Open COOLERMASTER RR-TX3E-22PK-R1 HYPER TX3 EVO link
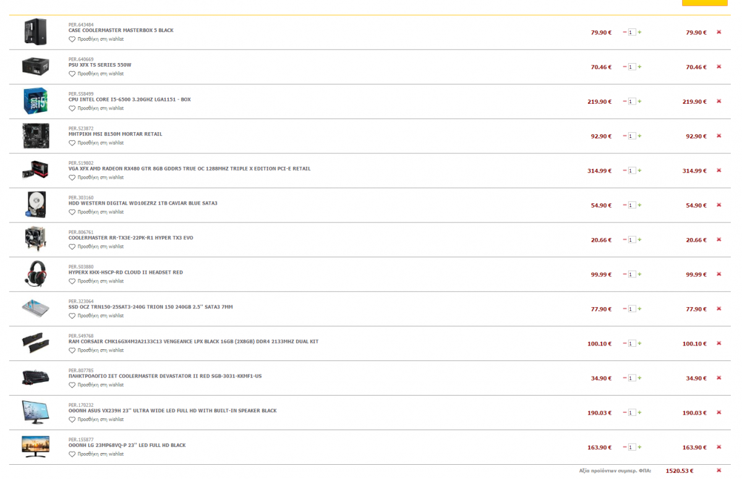The height and width of the screenshot is (479, 742). click(x=131, y=238)
